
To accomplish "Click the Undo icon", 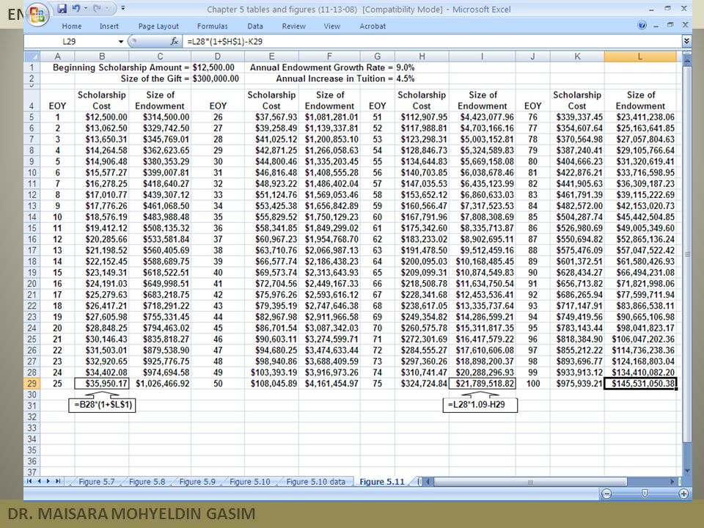I will click(76, 9).
